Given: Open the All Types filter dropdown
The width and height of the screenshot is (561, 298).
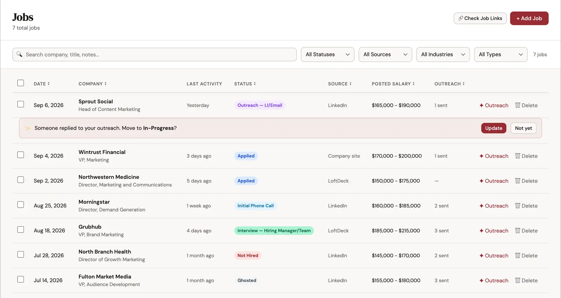Looking at the screenshot, I should pos(501,54).
